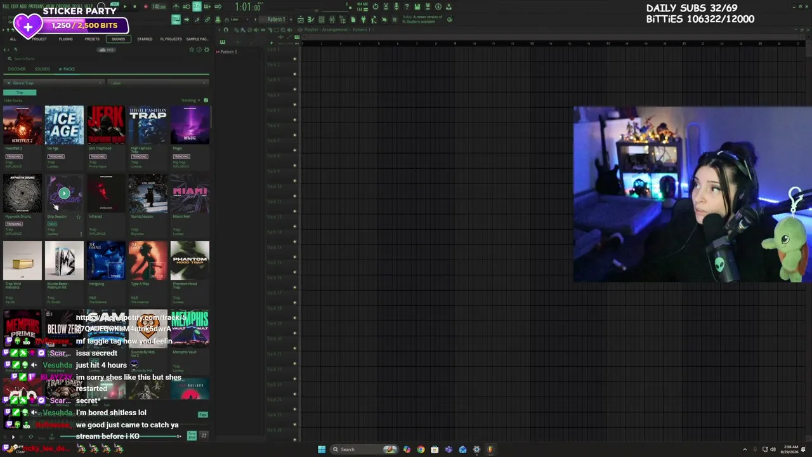Open the Help question mark icon
812x457 pixels.
point(407,7)
